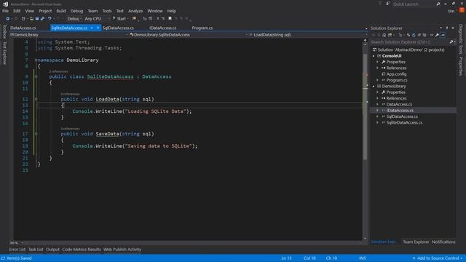Open the notifications flag icon

[380, 4]
